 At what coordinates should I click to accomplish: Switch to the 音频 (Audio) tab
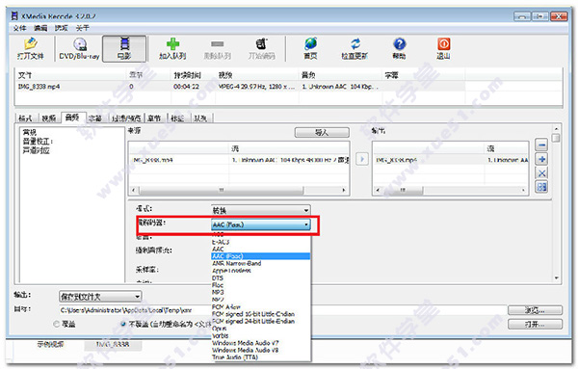[72, 118]
